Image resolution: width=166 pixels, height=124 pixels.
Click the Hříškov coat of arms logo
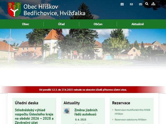pyautogui.click(x=14, y=10)
